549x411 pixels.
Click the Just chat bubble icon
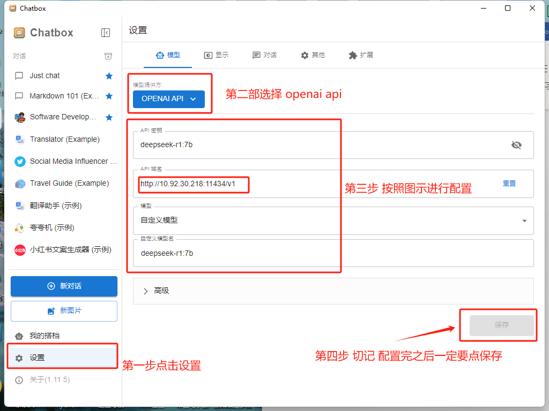coord(19,76)
